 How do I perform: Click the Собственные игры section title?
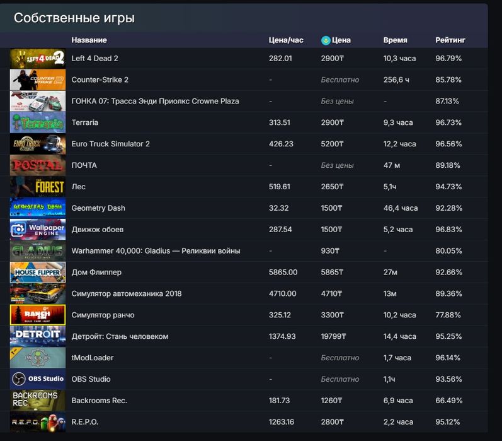tap(74, 18)
